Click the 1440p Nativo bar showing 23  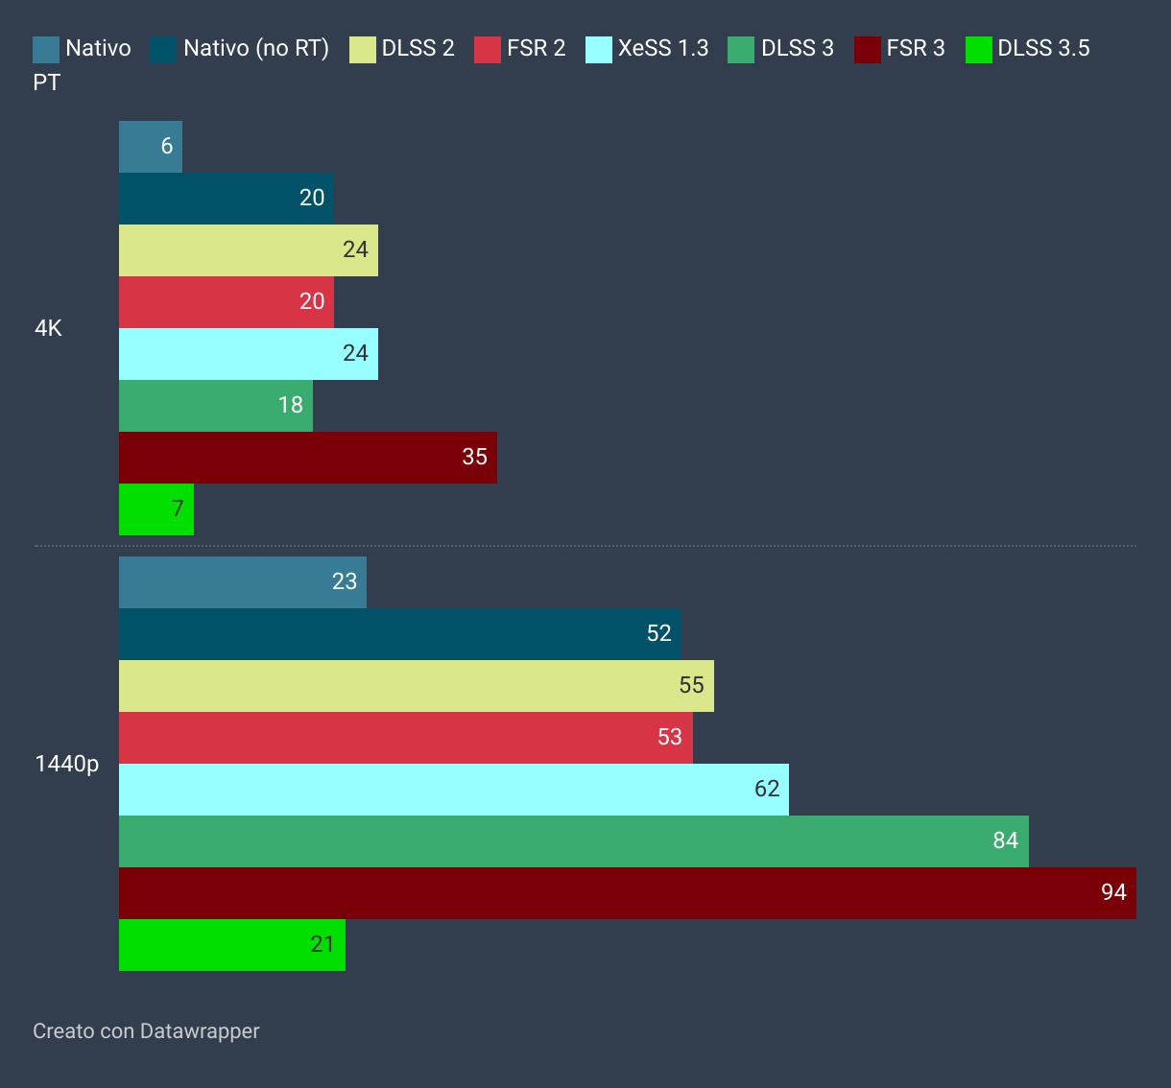point(243,582)
